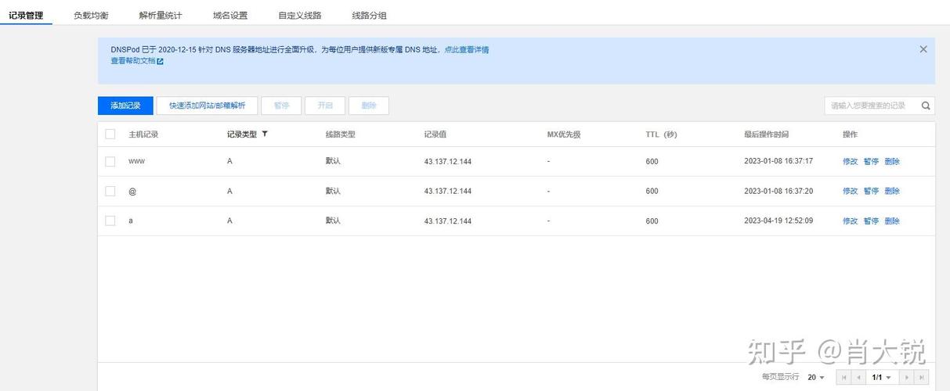Click the 最后操作时间 column header

(767, 135)
